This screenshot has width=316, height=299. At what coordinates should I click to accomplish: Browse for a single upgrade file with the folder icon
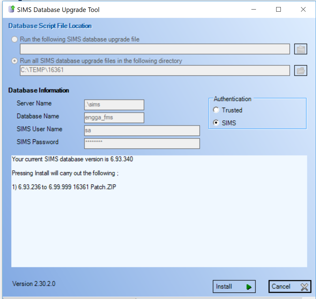tap(300, 49)
